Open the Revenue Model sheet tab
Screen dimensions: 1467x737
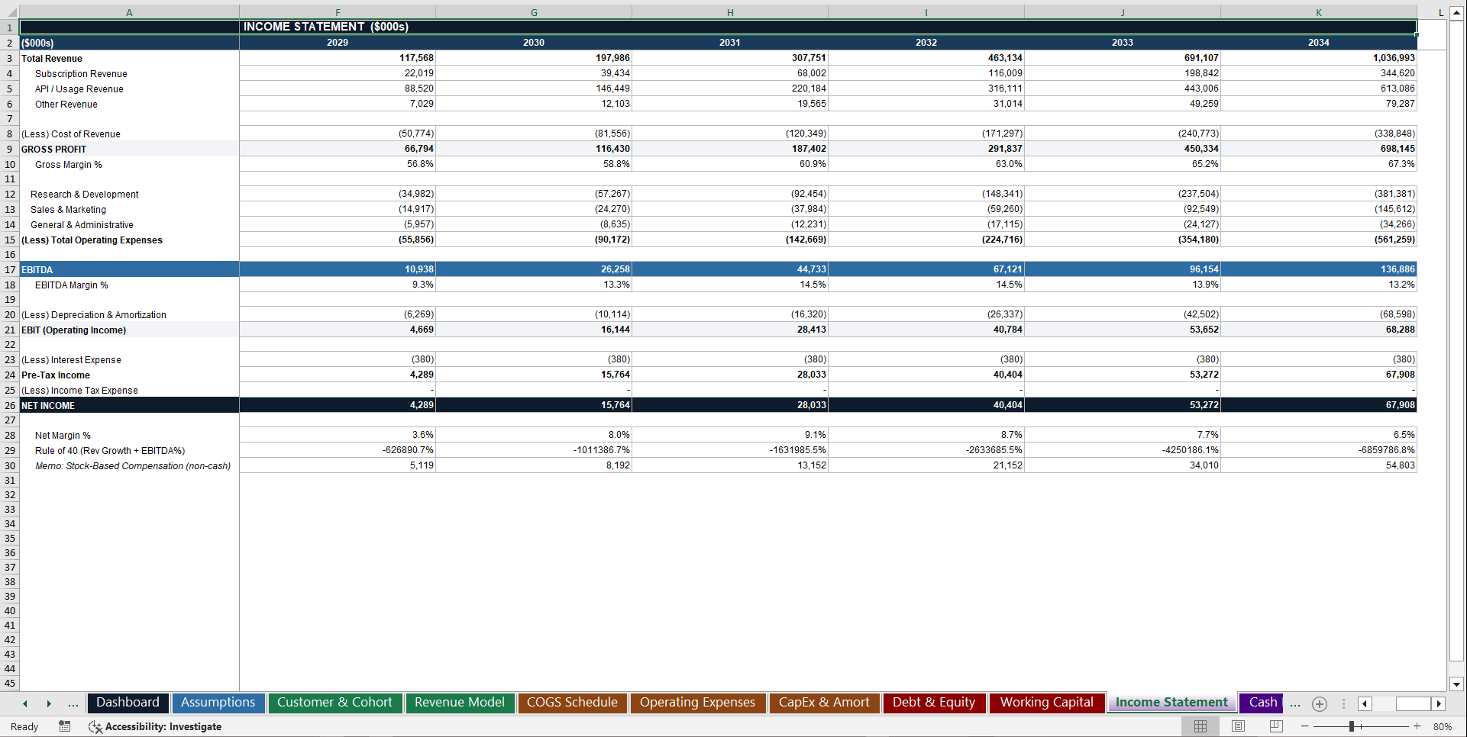click(x=460, y=703)
